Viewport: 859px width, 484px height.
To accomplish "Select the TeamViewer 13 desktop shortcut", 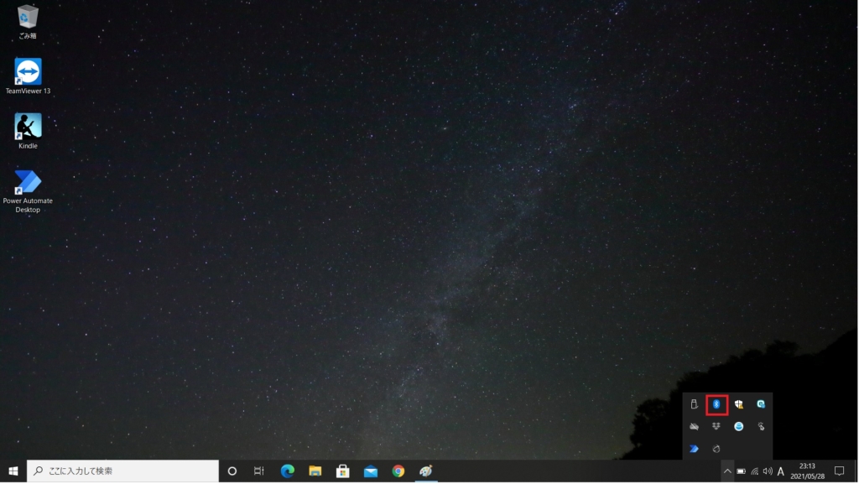I will pos(28,75).
